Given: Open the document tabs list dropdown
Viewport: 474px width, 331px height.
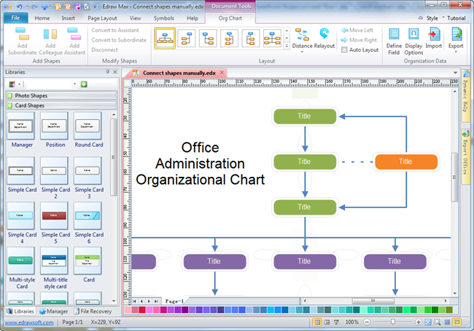Looking at the screenshot, I should (x=455, y=73).
